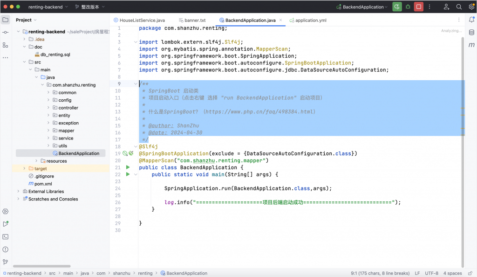Image resolution: width=477 pixels, height=277 pixels.
Task: Stop the running application with red square
Action: 419,7
